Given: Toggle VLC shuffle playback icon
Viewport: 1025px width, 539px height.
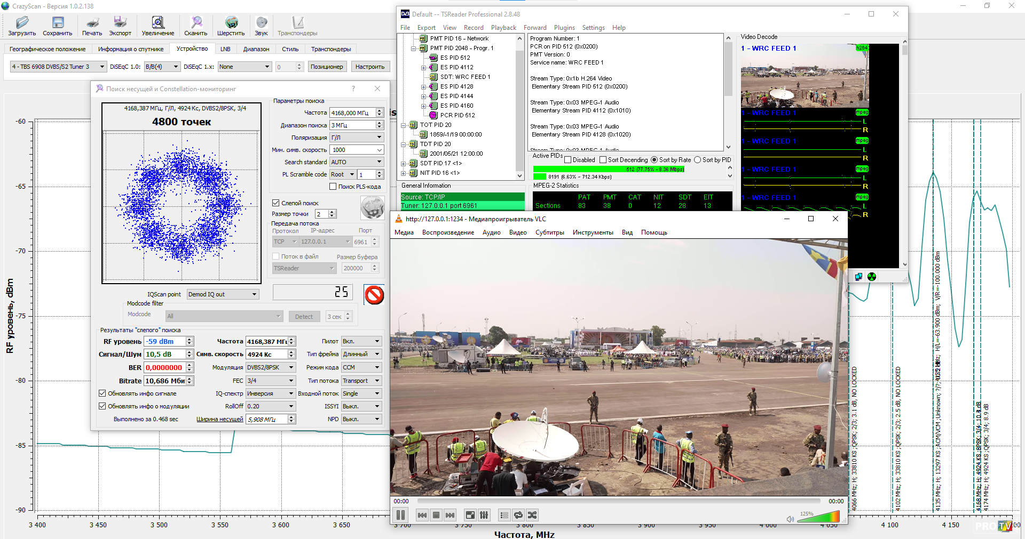Looking at the screenshot, I should [x=532, y=515].
